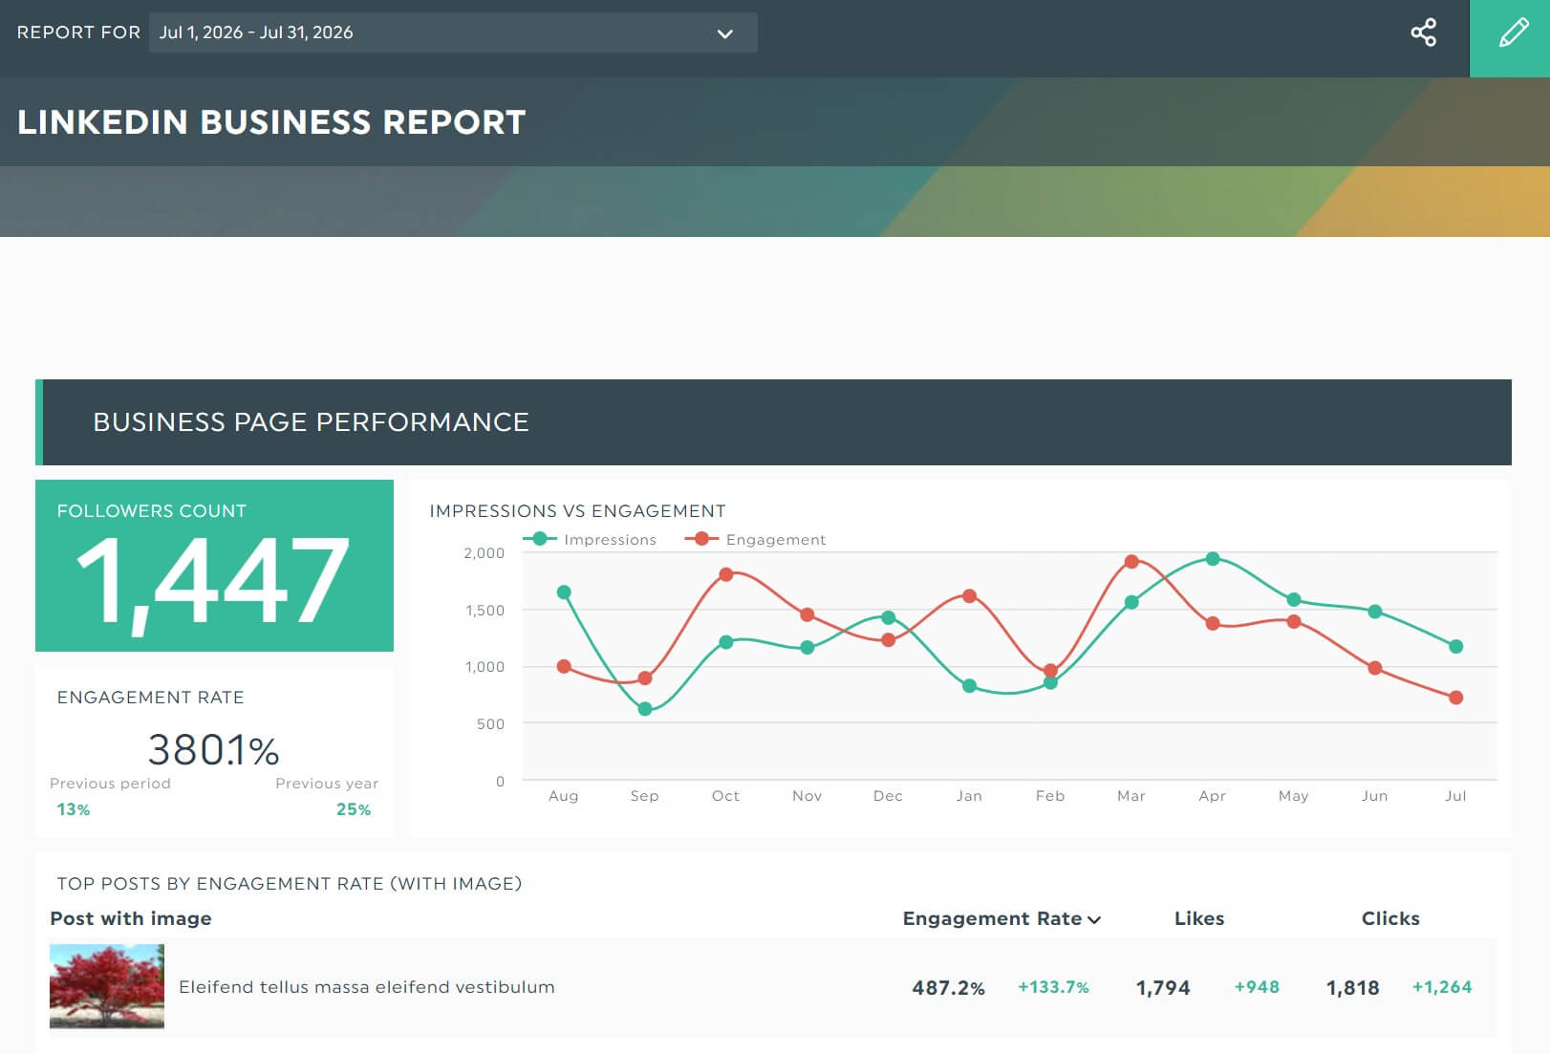Select the Impressions data point for Dec

[889, 617]
